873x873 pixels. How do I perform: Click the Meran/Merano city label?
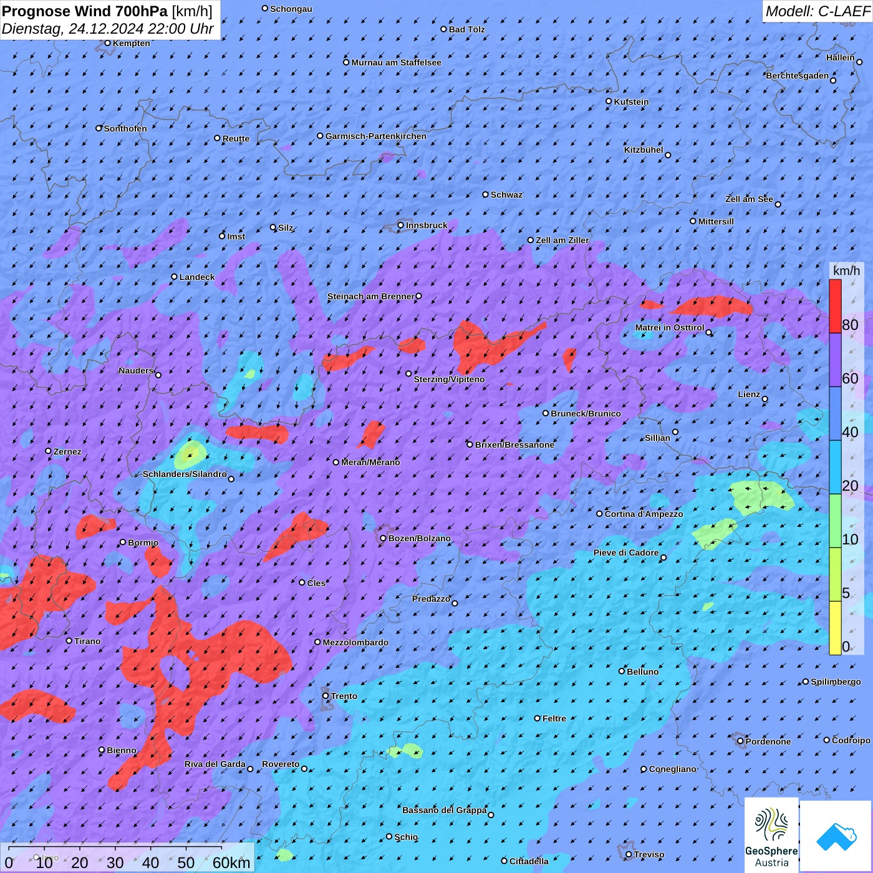(x=370, y=462)
